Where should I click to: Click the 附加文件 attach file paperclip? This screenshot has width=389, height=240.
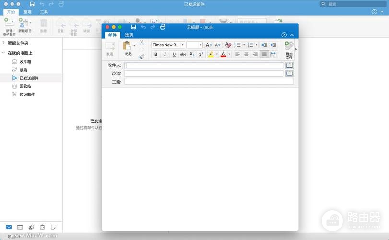coord(289,50)
